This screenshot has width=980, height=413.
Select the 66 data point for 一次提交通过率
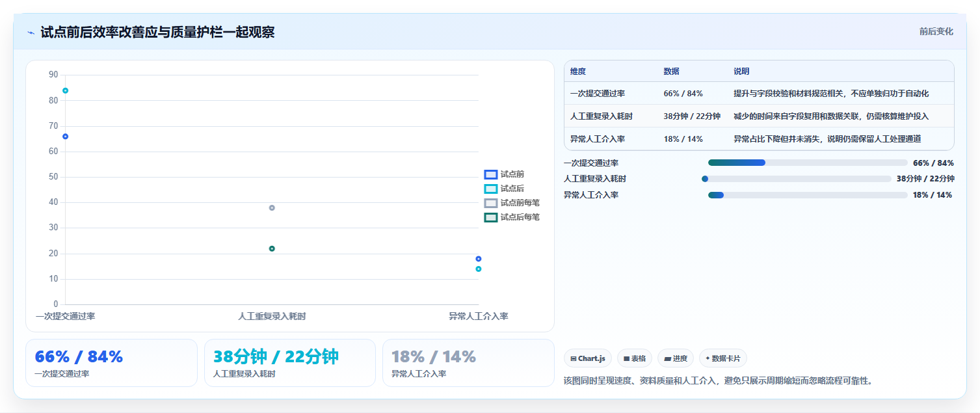point(65,137)
